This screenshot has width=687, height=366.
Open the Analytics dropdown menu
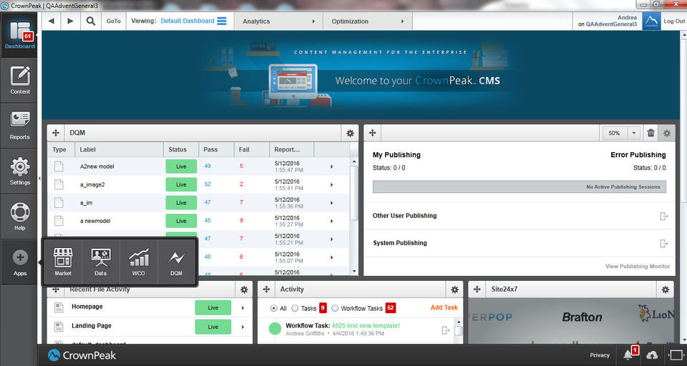tap(280, 21)
